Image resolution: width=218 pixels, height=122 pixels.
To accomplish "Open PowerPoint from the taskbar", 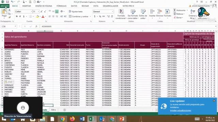I will (122, 119).
